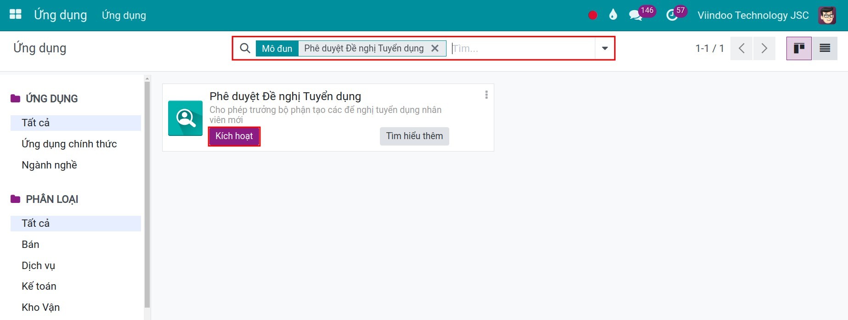Go to previous page of results
The image size is (848, 320).
[741, 48]
